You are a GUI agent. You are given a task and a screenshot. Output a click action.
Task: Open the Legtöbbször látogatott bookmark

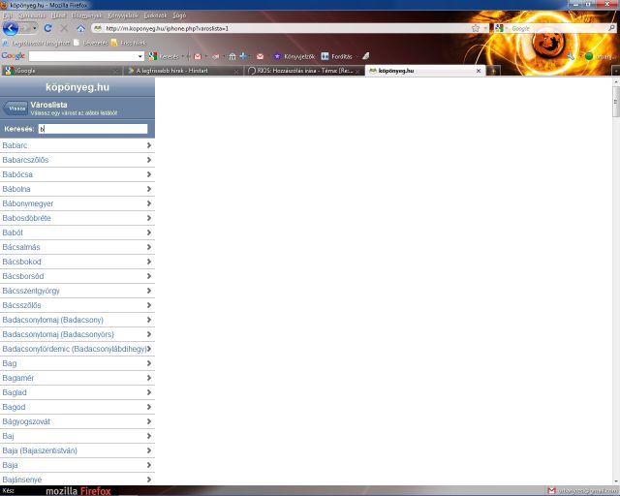coord(37,43)
